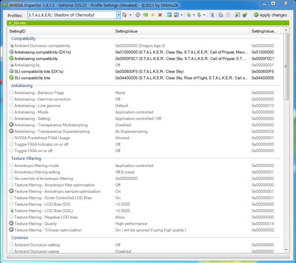Click the Application-controlled / Off value
296x263 pixels.
pos(138,119)
